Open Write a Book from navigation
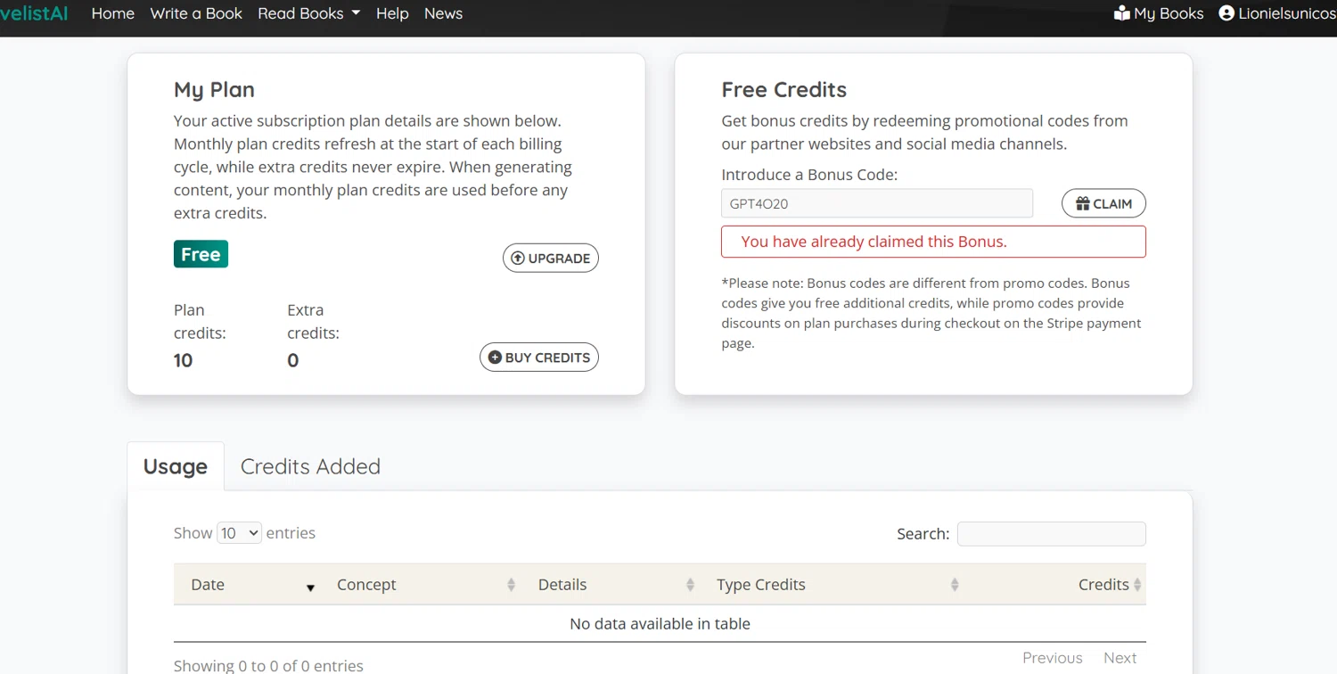Image resolution: width=1337 pixels, height=674 pixels. [196, 13]
